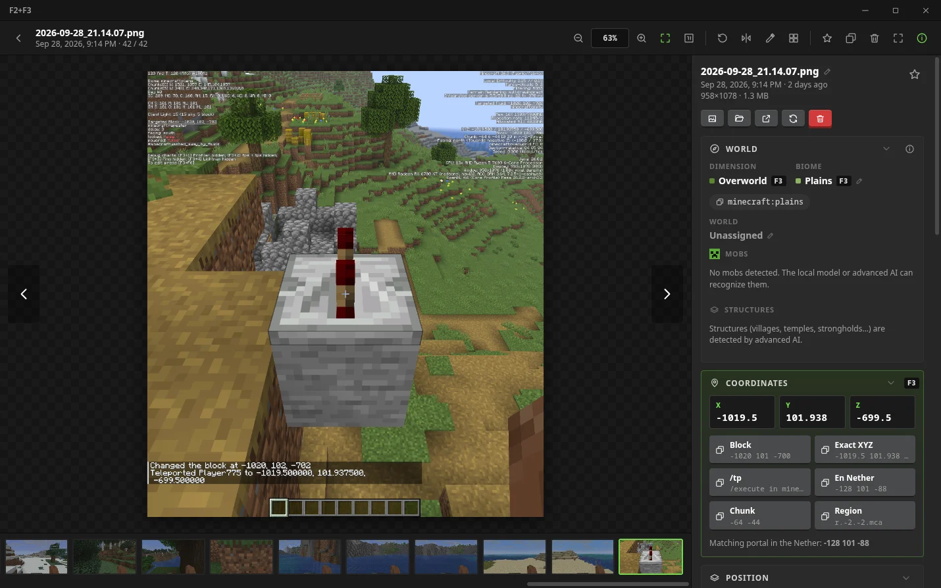The image size is (941, 588).
Task: Flip the image horizontally
Action: tap(746, 38)
